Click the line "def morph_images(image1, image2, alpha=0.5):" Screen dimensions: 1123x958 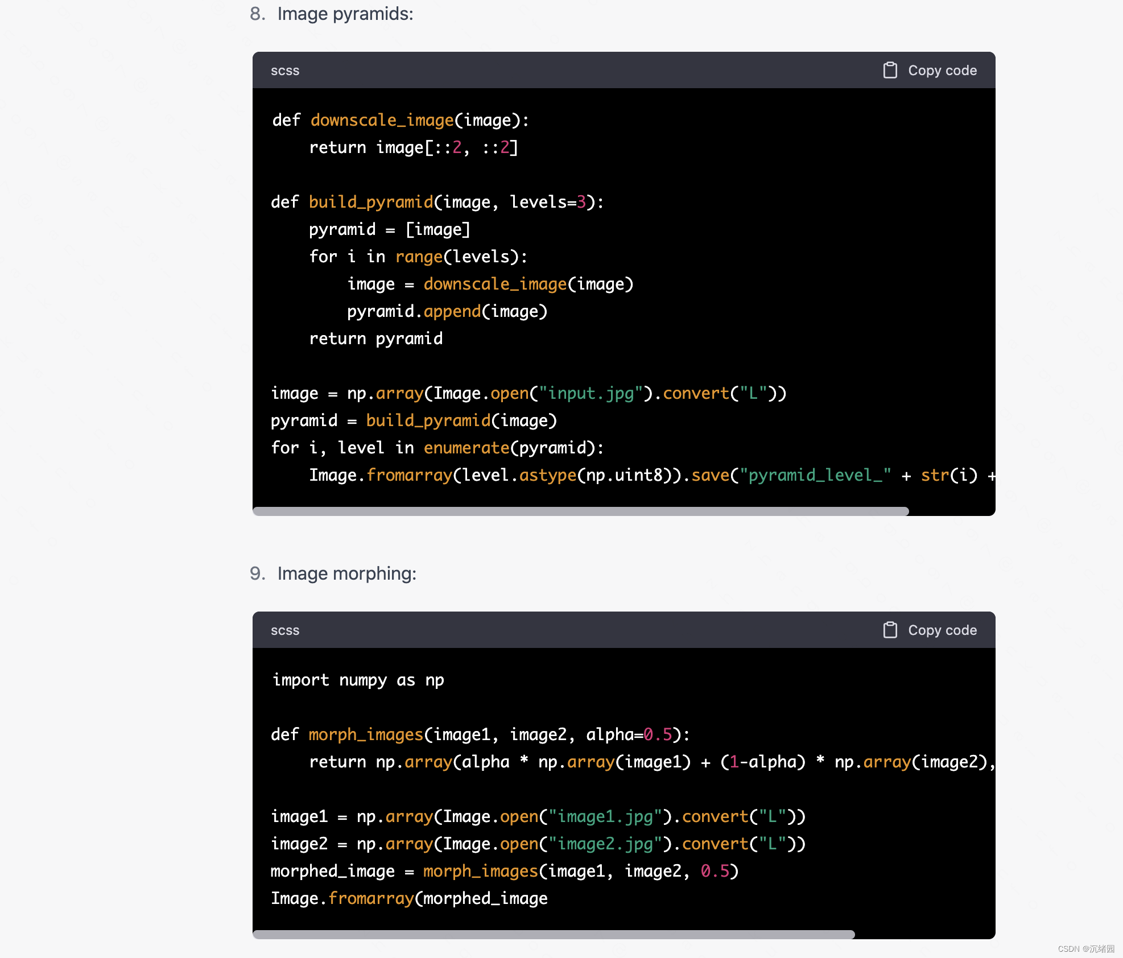click(x=481, y=734)
